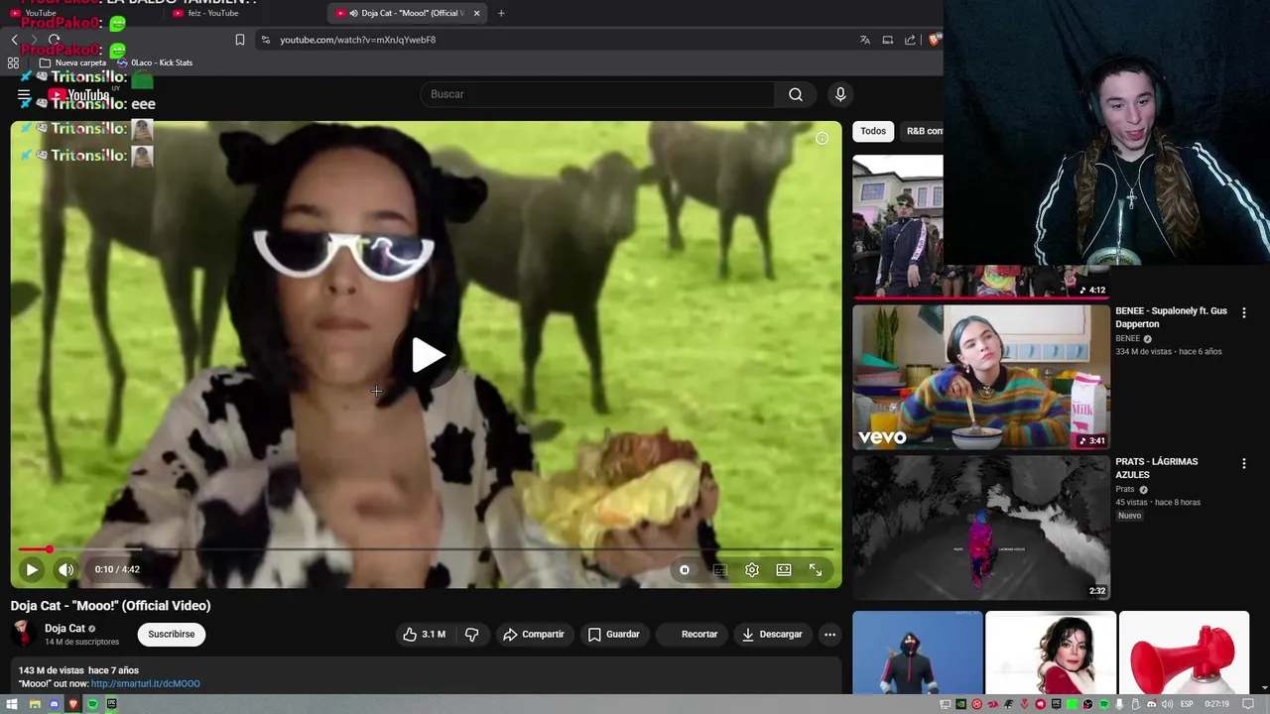Open a new browser tab with plus
The height and width of the screenshot is (714, 1270).
pyautogui.click(x=501, y=13)
